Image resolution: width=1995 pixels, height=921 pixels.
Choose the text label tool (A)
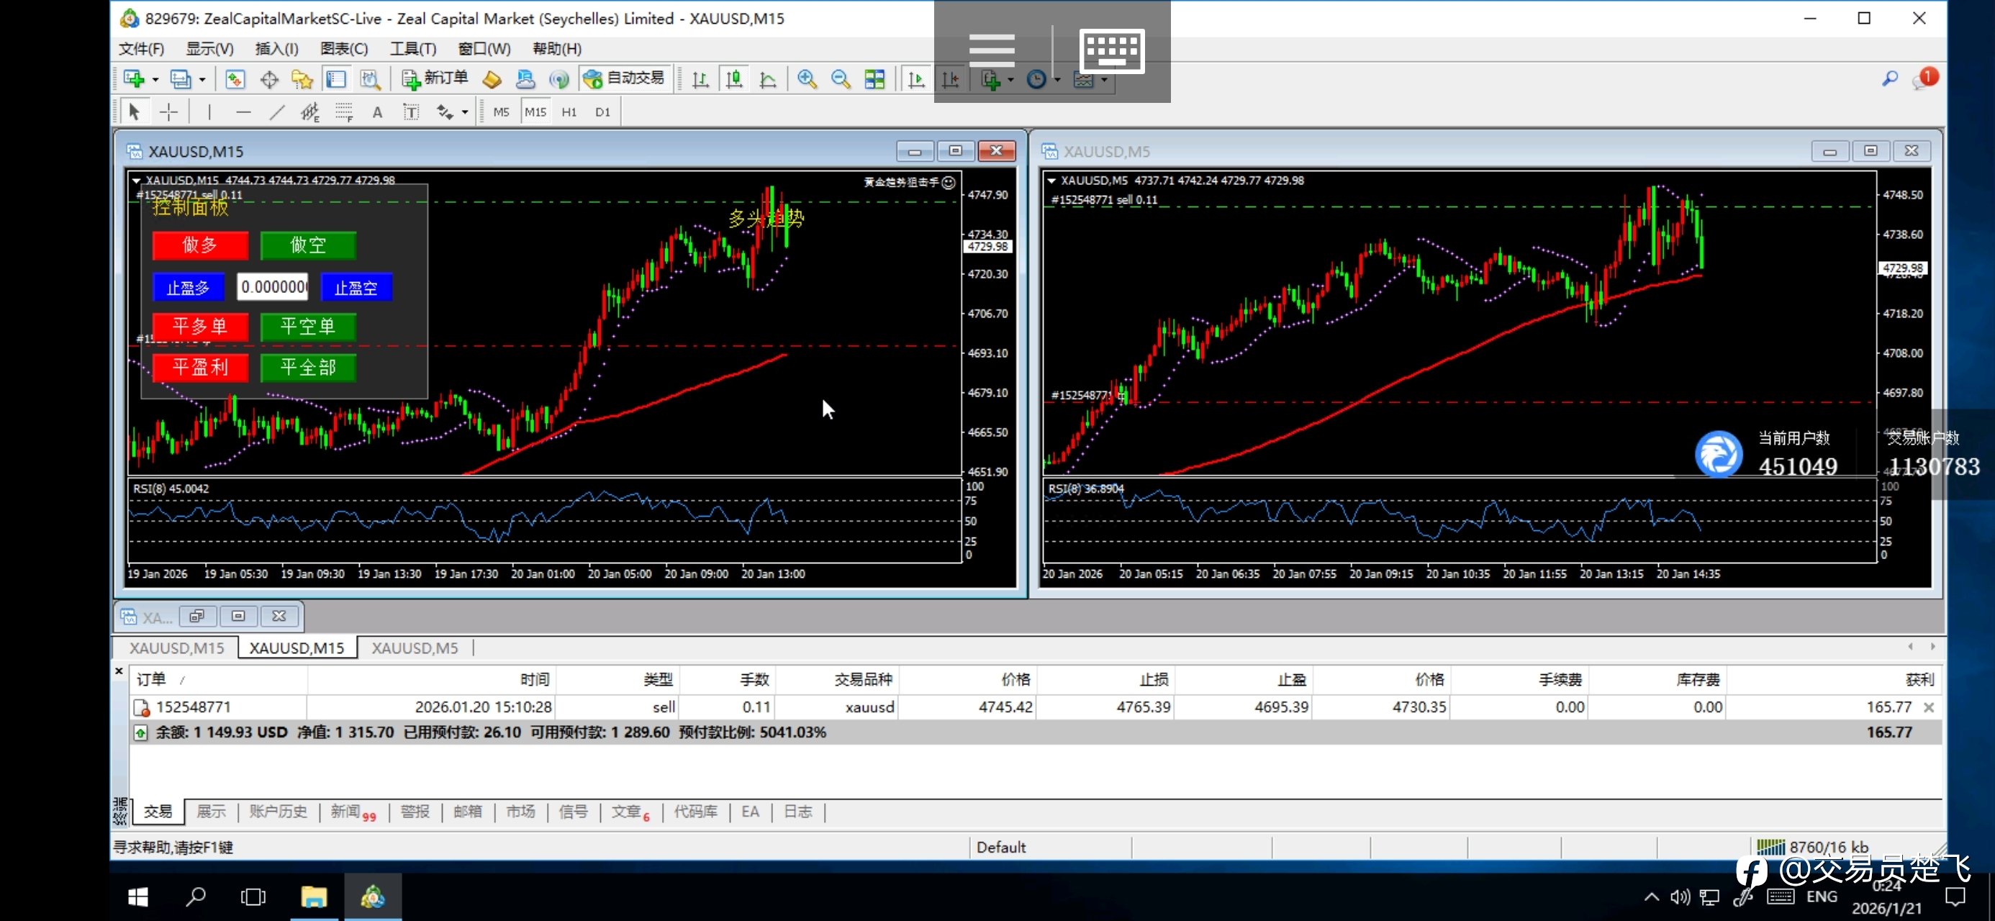pyautogui.click(x=377, y=112)
